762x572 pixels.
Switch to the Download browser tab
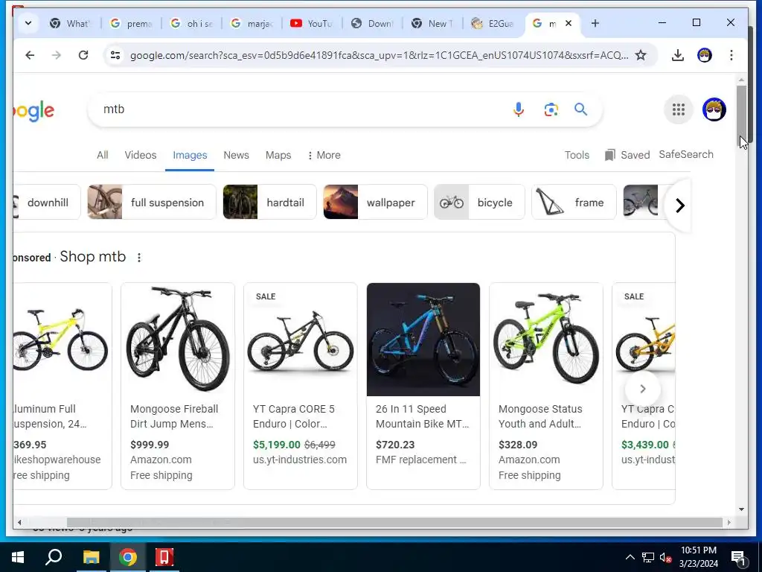pyautogui.click(x=372, y=23)
